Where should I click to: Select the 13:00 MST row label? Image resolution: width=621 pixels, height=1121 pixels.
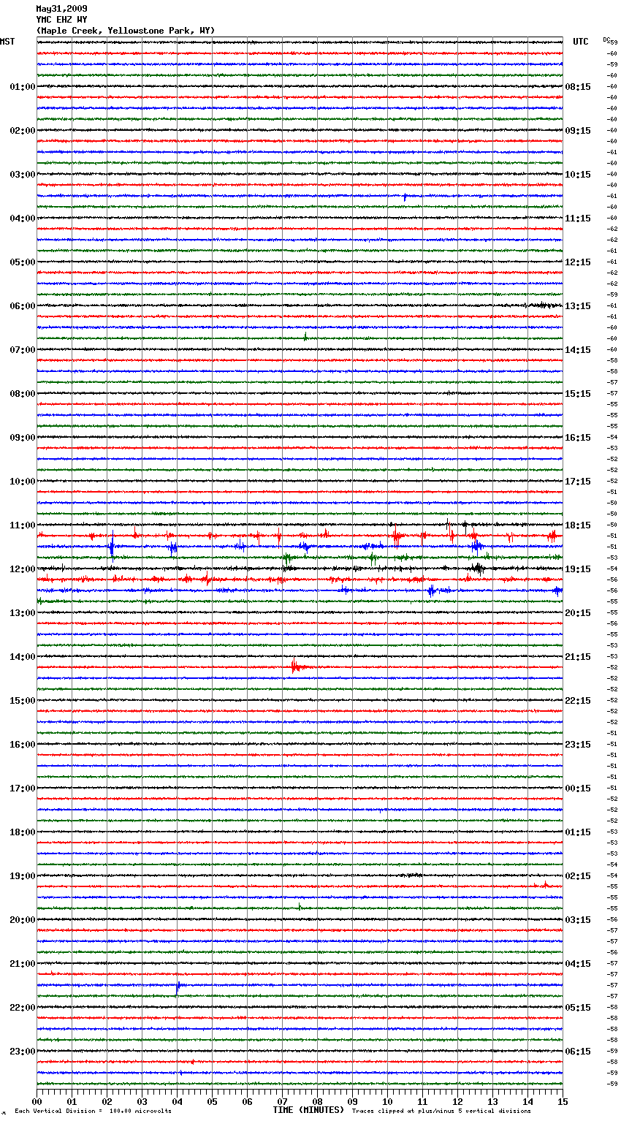point(23,613)
